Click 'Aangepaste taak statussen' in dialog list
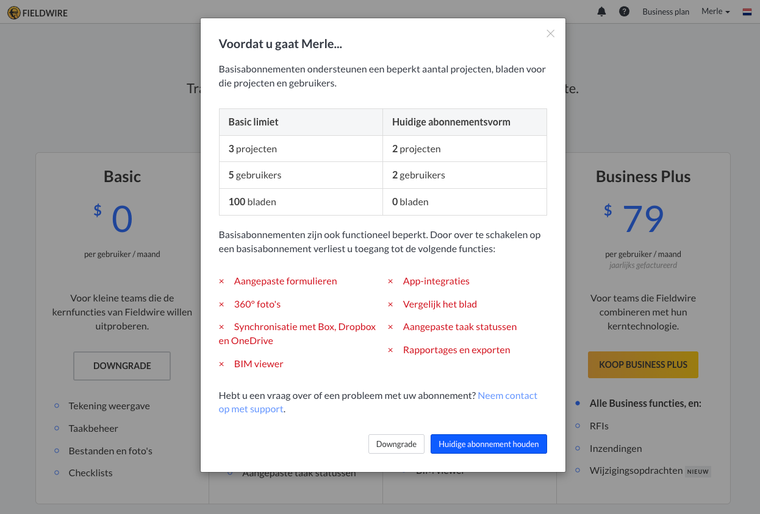Image resolution: width=760 pixels, height=514 pixels. pyautogui.click(x=460, y=327)
